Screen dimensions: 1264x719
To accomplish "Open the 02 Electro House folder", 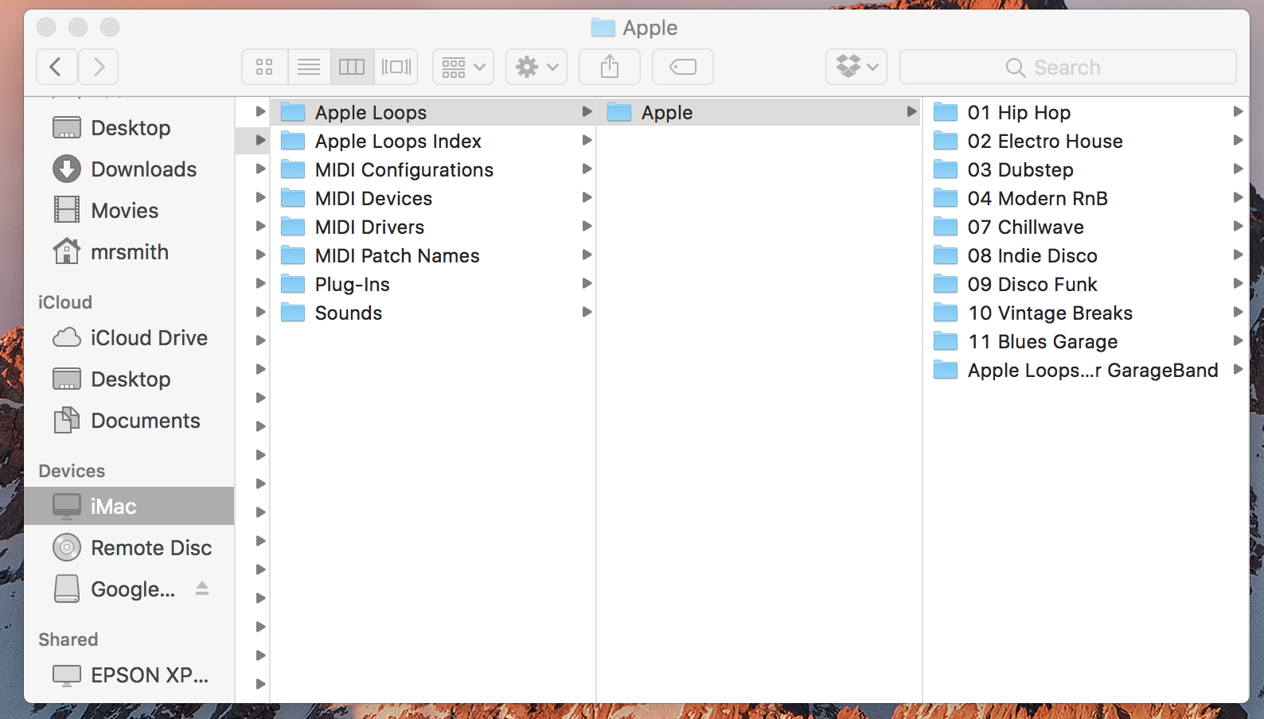I will (x=1086, y=141).
